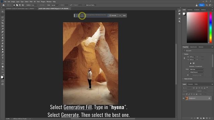Click the Home icon in options bar
This screenshot has width=214, height=120.
pyautogui.click(x=4, y=5)
